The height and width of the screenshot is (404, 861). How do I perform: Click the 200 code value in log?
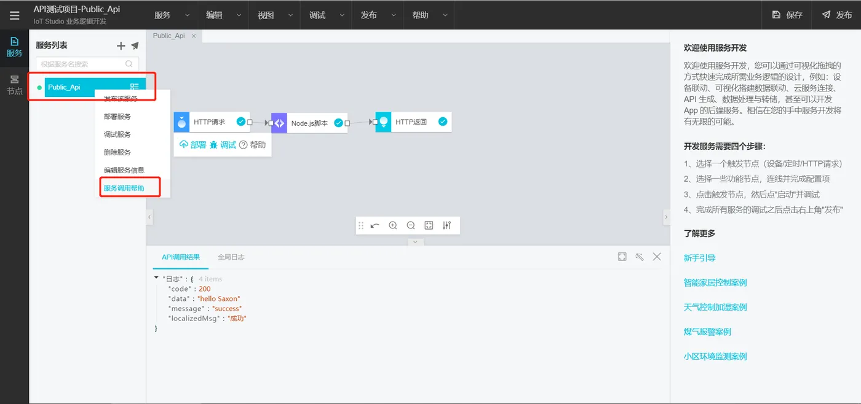click(204, 289)
